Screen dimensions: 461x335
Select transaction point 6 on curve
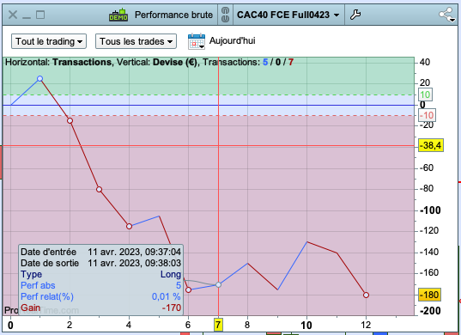click(x=189, y=290)
